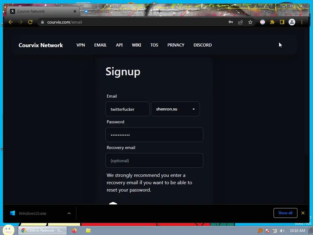Click the Windows10.exe download item
This screenshot has width=313, height=235.
[32, 213]
